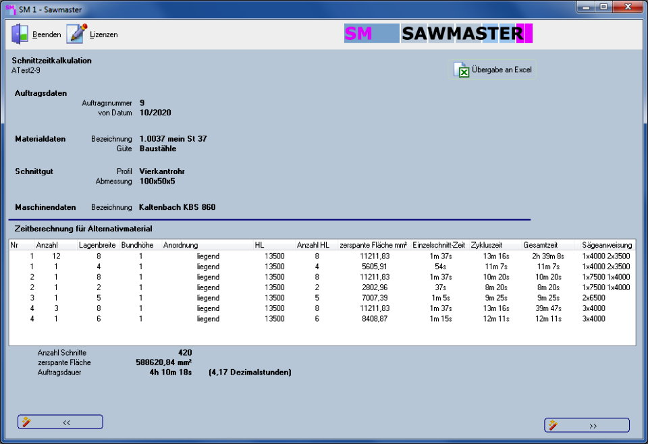Click the date value 10/2020
The image size is (648, 444).
click(155, 112)
